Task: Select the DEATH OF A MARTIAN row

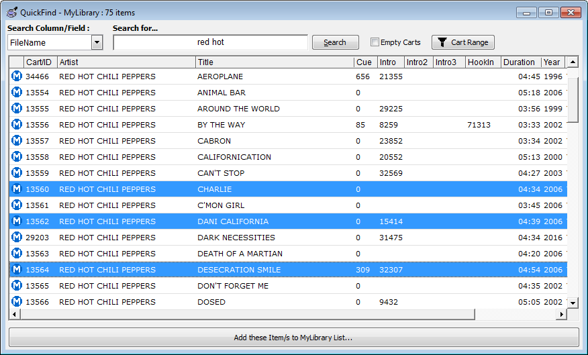Action: click(240, 254)
